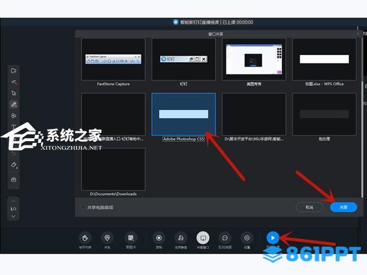The width and height of the screenshot is (367, 275).
Task: Click the 取消 cancel button
Action: coord(309,207)
